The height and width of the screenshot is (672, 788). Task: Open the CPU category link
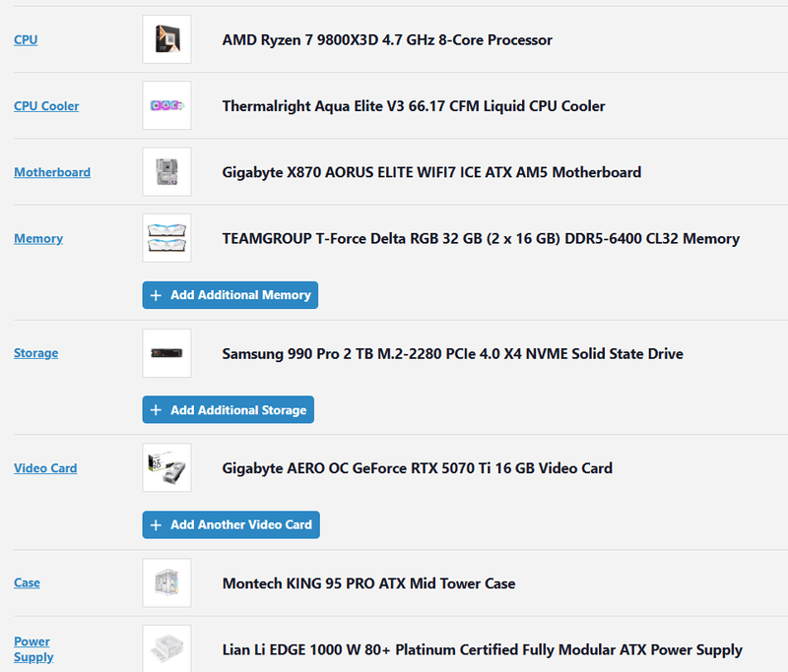coord(26,39)
